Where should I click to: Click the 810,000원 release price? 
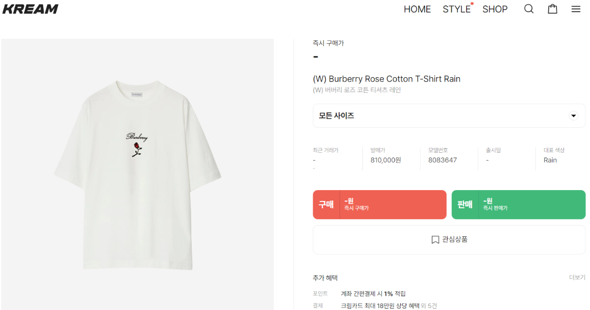(x=386, y=160)
